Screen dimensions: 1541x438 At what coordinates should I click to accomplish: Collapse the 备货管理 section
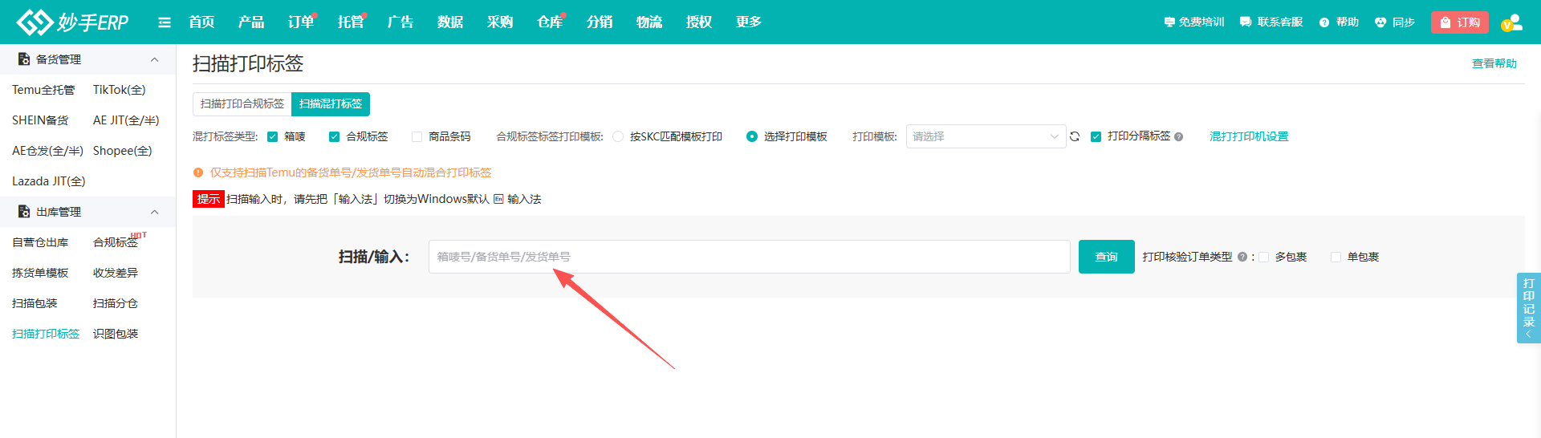[x=155, y=59]
